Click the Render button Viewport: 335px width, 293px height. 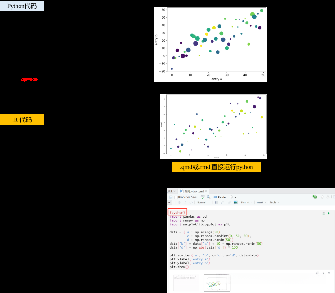pyautogui.click(x=220, y=197)
